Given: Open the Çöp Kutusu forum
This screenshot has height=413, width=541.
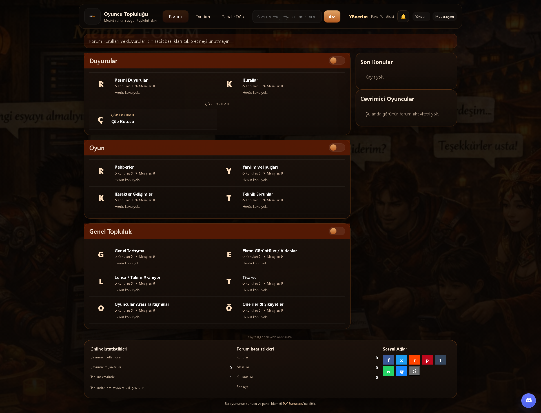Looking at the screenshot, I should (123, 122).
